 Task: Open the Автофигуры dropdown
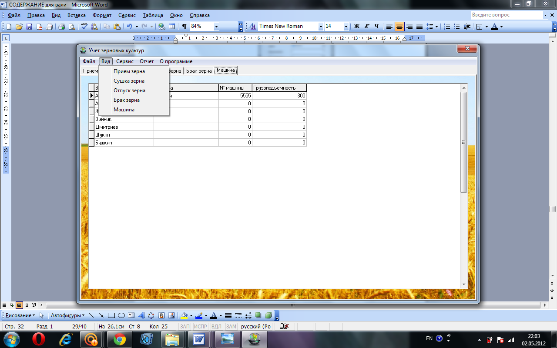click(x=67, y=315)
